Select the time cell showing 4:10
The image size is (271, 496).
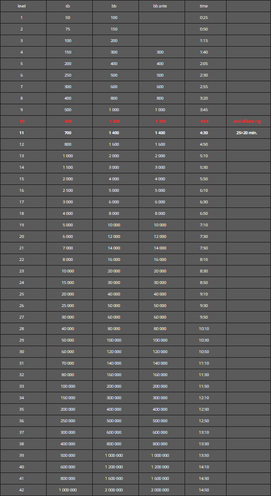[x=205, y=121]
